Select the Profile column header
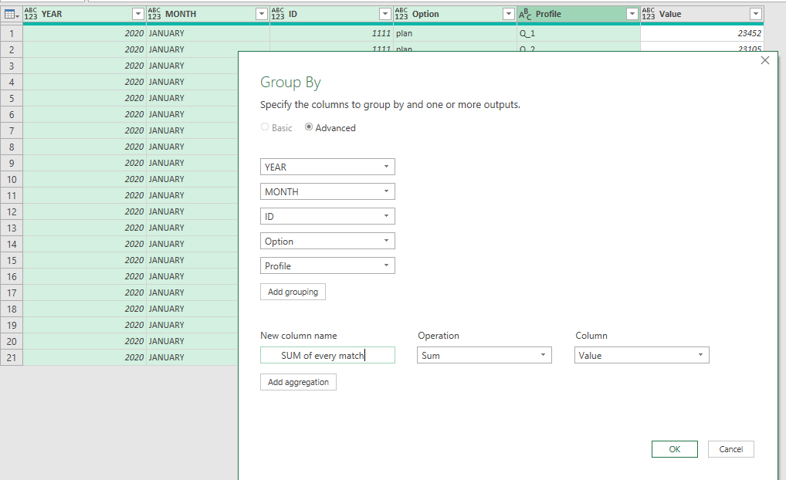Screen dimensions: 786x480 578,14
